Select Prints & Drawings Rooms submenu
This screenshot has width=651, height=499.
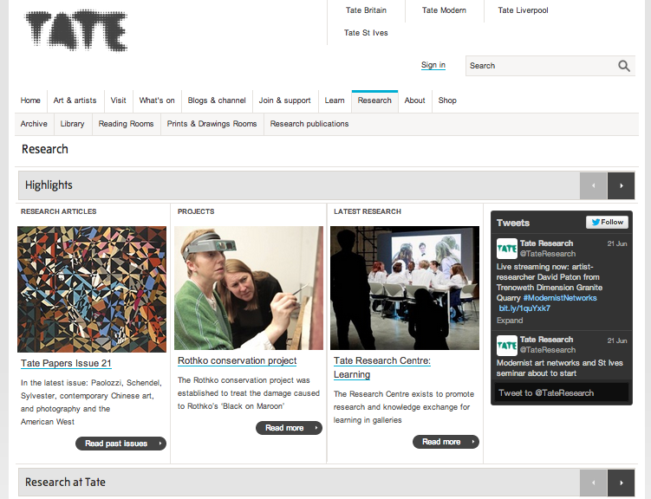(x=212, y=124)
